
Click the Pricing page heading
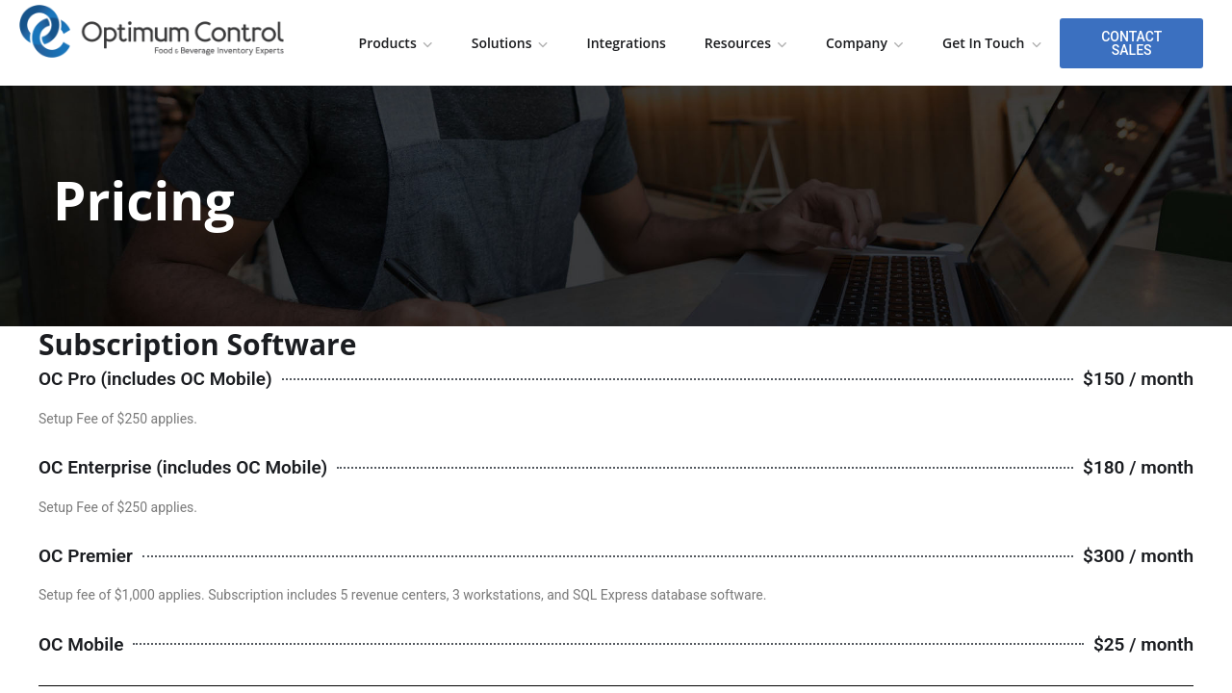[x=144, y=201]
